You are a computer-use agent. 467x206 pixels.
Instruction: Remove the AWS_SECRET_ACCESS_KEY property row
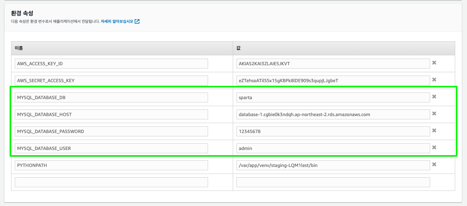click(x=434, y=80)
